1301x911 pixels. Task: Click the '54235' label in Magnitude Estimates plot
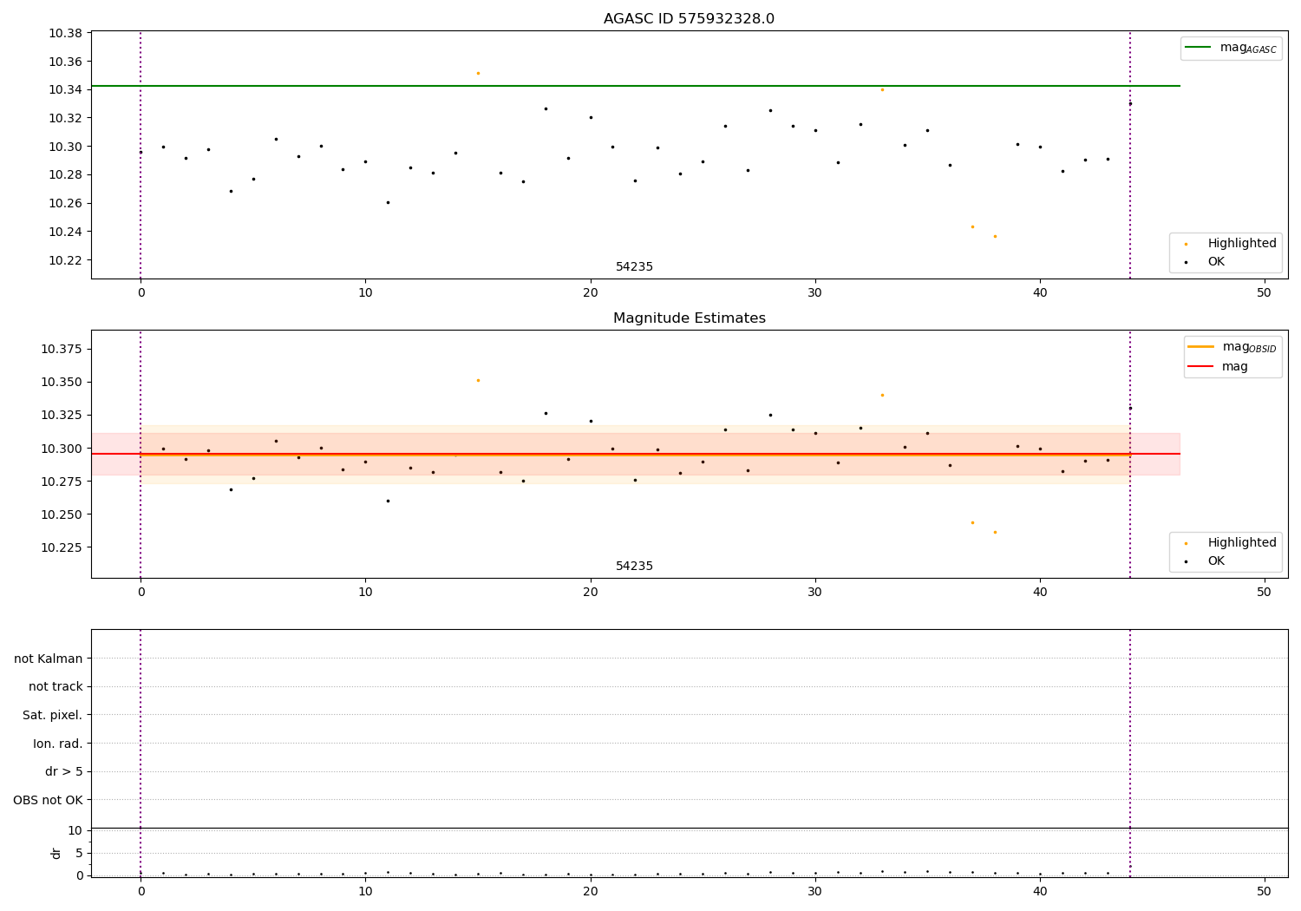[634, 567]
